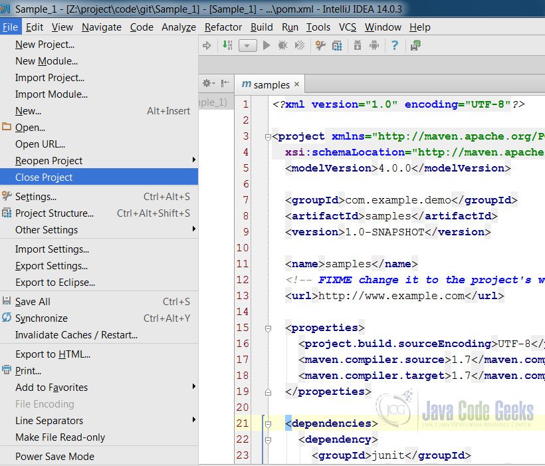
Task: Choose Export to HTML entry
Action: (99, 354)
